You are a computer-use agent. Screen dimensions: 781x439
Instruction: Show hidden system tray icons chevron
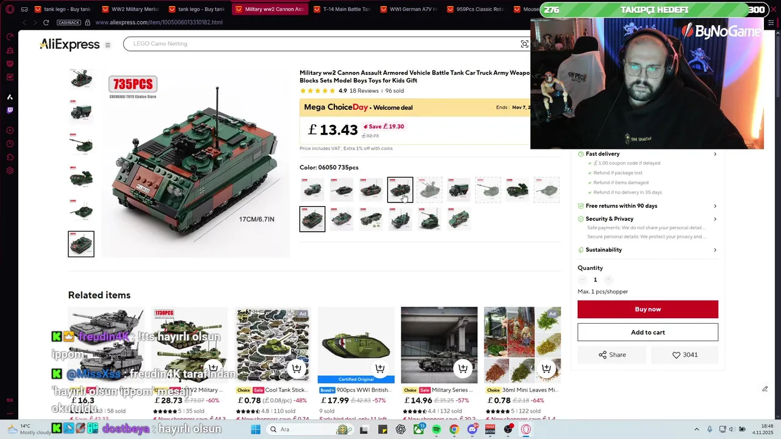click(696, 429)
